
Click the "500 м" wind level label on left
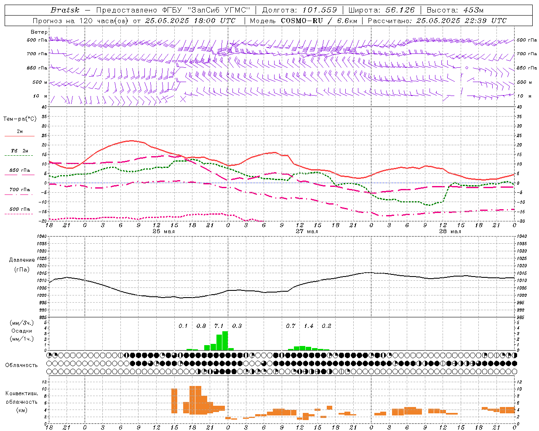point(40,82)
